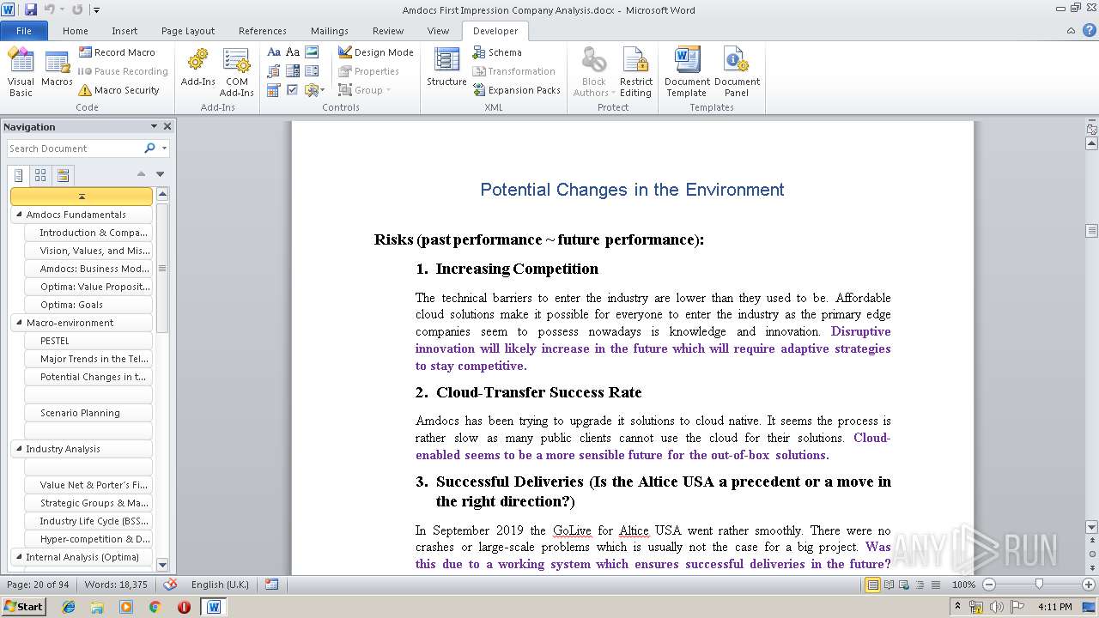This screenshot has width=1099, height=618.
Task: Switch to Mailings tab
Action: click(330, 30)
